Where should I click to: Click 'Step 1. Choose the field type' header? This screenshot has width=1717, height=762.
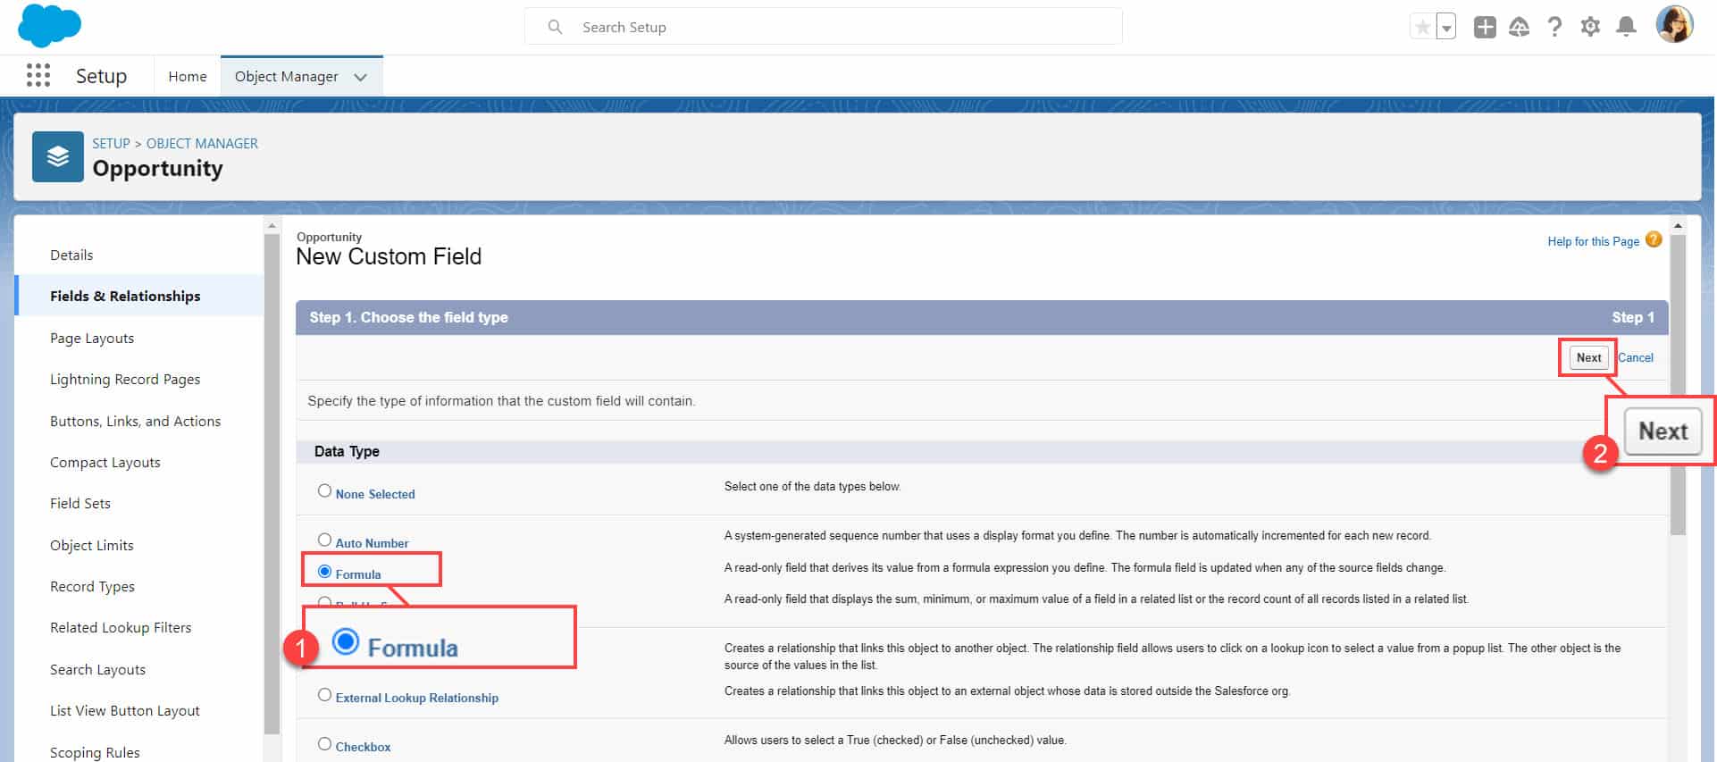coord(408,317)
